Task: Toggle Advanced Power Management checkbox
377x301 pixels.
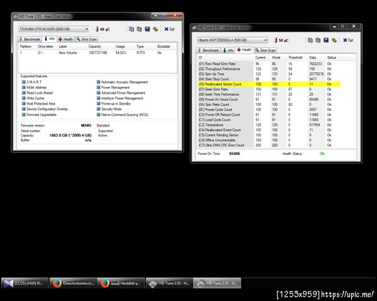Action: (99, 93)
